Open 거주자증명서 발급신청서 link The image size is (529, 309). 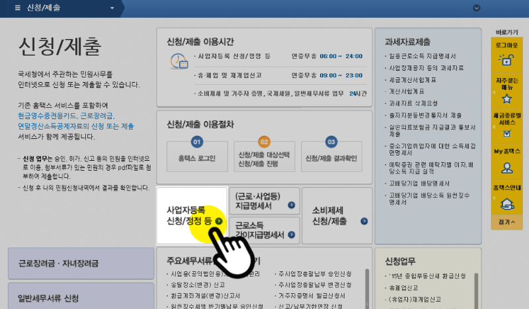pos(311,296)
